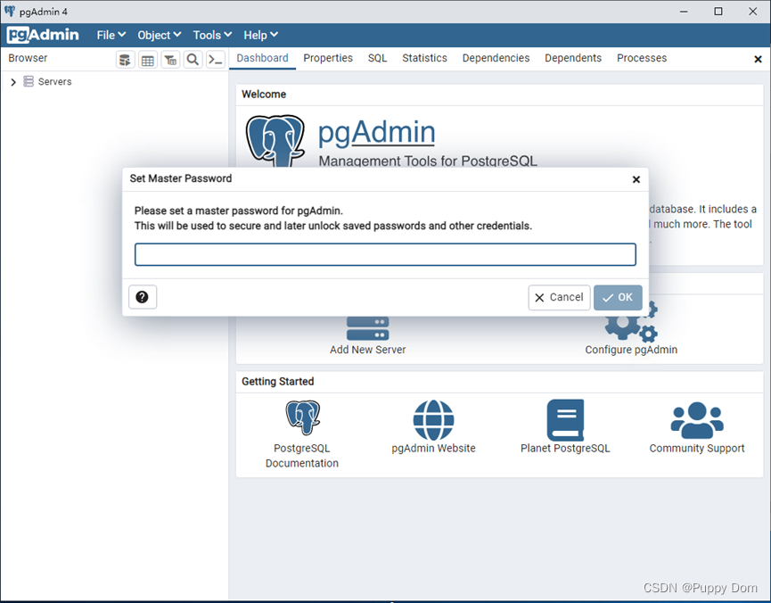This screenshot has height=603, width=771.
Task: Click the pgAdmin elephant logo in Welcome
Action: [x=275, y=141]
